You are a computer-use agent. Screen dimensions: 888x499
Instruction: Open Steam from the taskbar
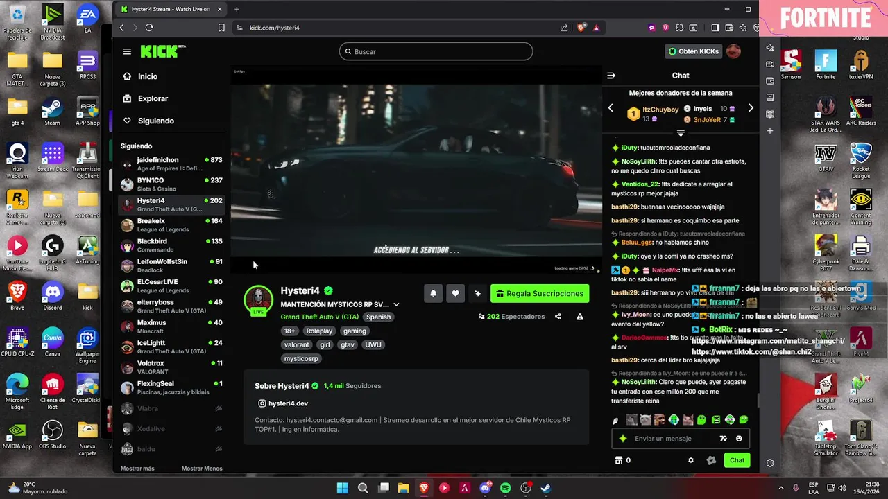pos(546,488)
